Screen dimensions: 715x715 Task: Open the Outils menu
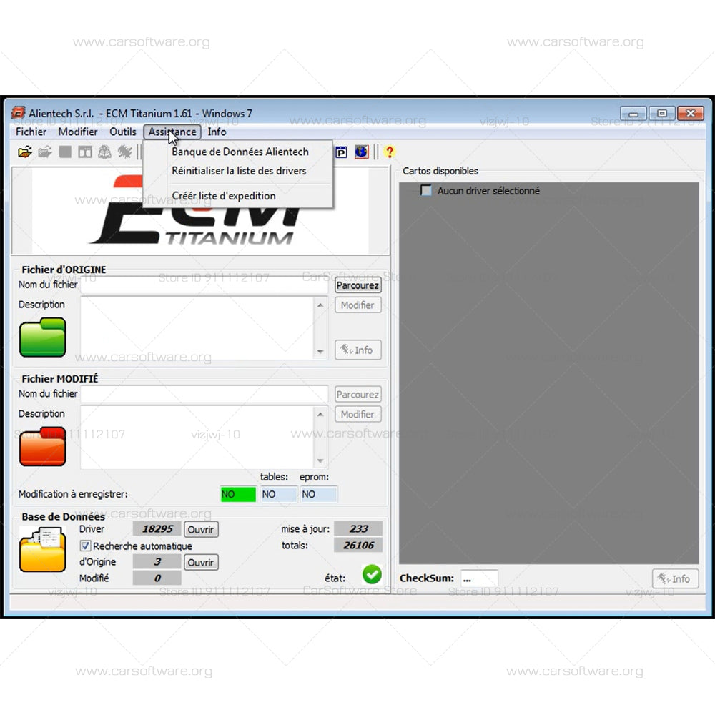point(123,132)
